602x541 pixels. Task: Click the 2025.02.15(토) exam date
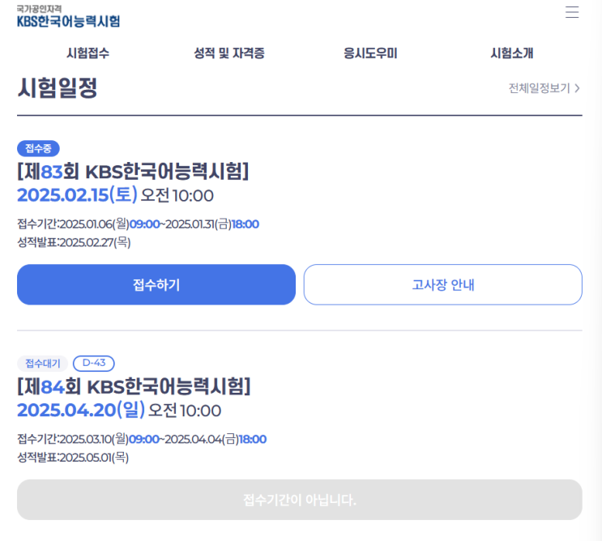coord(77,195)
